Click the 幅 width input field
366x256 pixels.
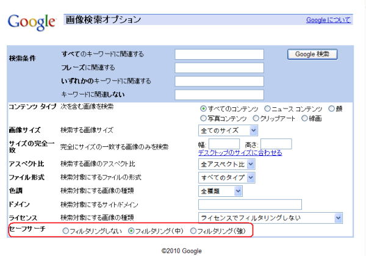tap(224, 144)
